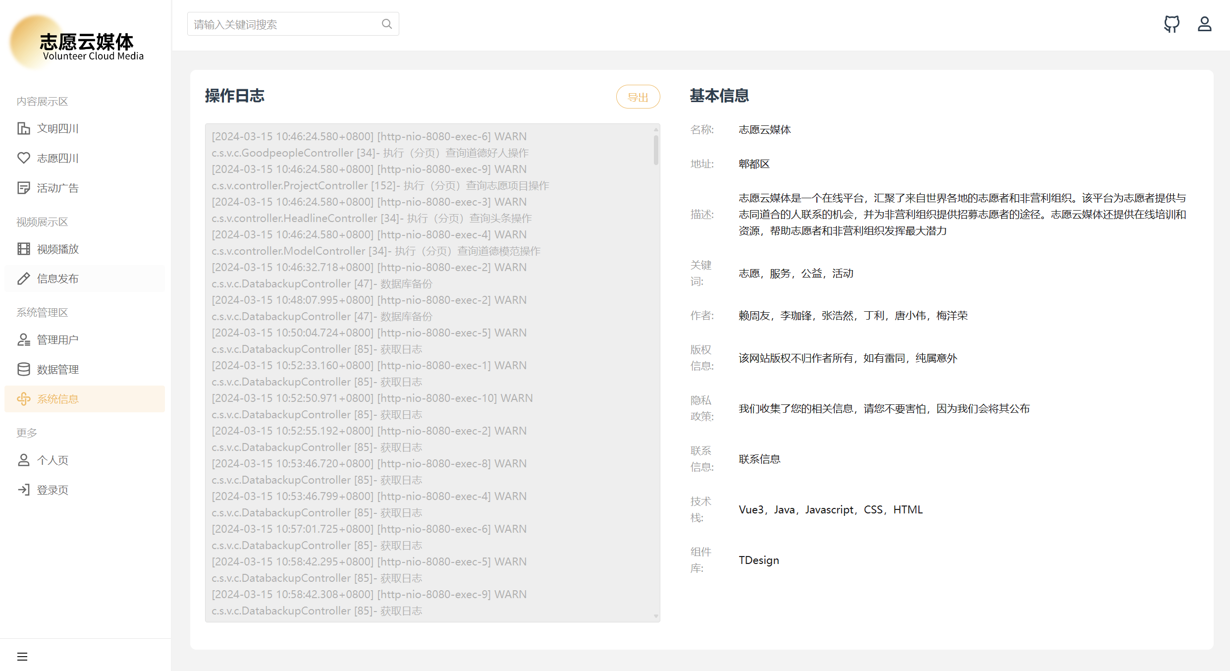Click the log scrollbar down arrow
Screen dimensions: 1230x671
point(656,616)
